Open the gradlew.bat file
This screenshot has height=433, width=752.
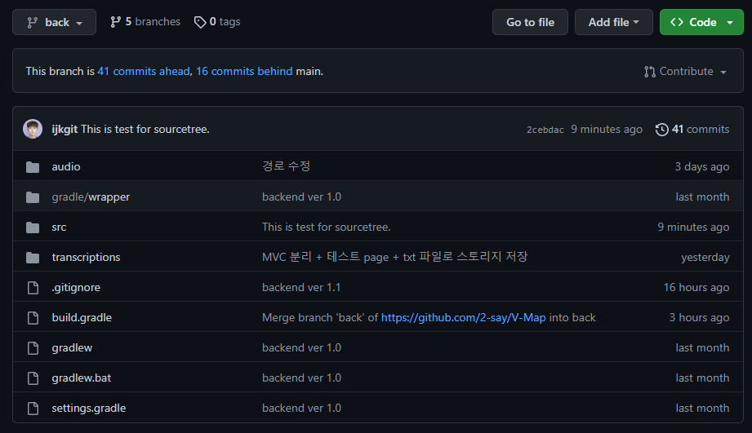coord(82,378)
